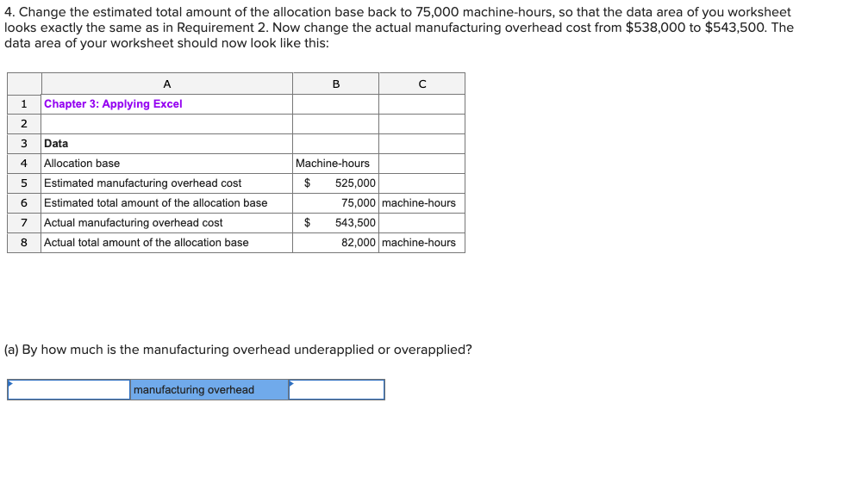Click 'Actual total amount of the allocation base'

click(167, 243)
